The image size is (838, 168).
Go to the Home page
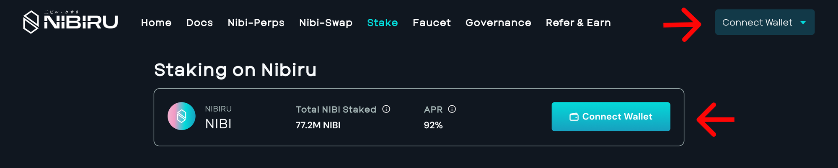(x=156, y=23)
